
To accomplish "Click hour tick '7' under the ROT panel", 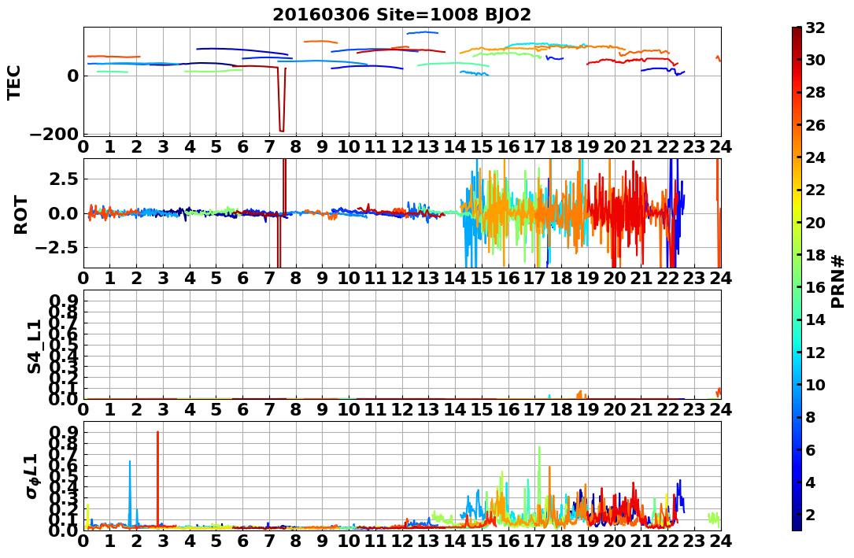I will tap(269, 279).
